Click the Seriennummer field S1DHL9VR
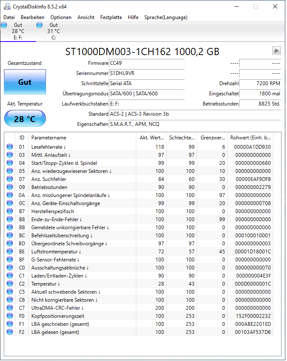The width and height of the screenshot is (287, 361). (147, 74)
